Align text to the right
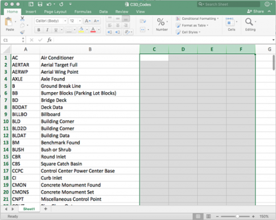 (126, 26)
